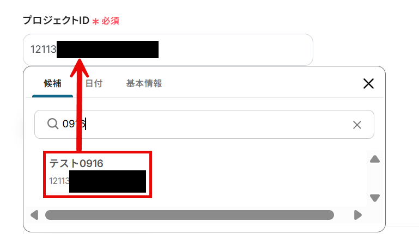Open the 日付 tab
Viewport: 419px width, 234px height.
tap(94, 83)
